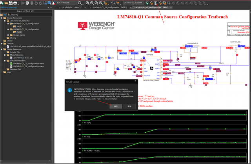
Task: Select PAGE1 under LM74810-Q1_CD_configuration
Action: pos(19,27)
